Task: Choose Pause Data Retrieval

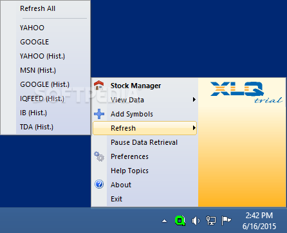Action: [x=145, y=142]
